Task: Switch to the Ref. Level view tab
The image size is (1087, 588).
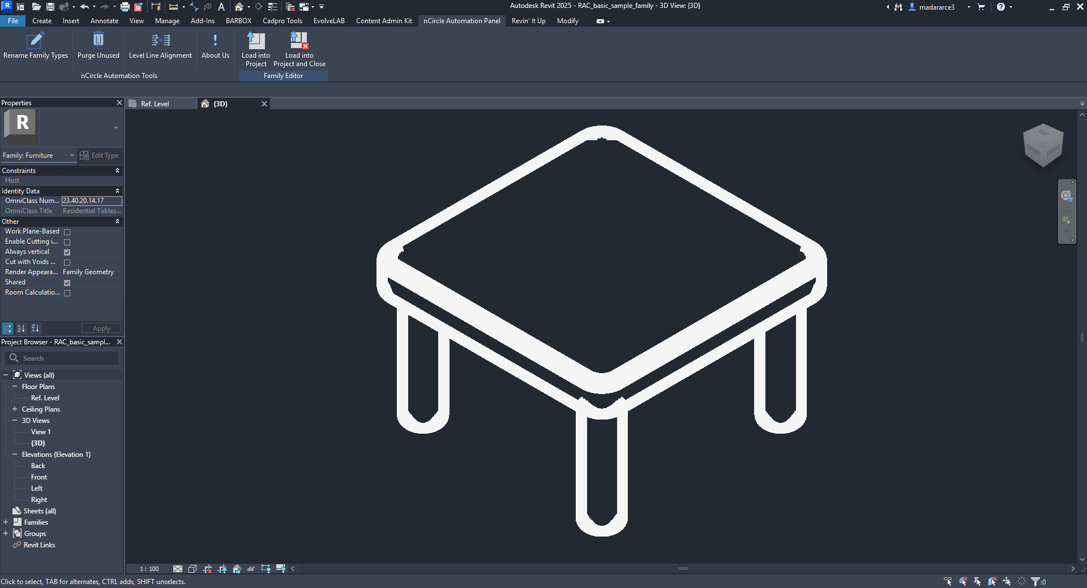Action: pyautogui.click(x=155, y=104)
